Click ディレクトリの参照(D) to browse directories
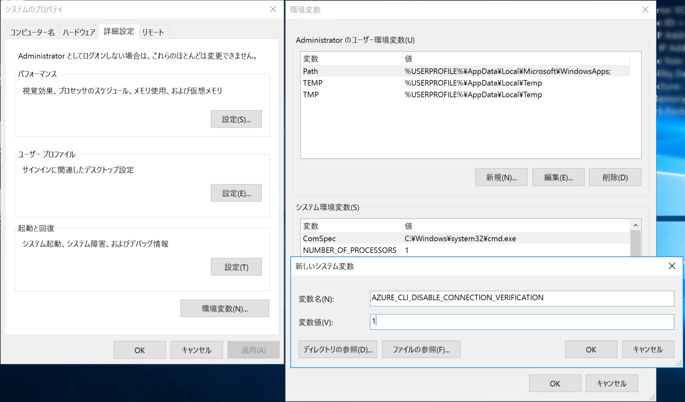 [x=338, y=349]
